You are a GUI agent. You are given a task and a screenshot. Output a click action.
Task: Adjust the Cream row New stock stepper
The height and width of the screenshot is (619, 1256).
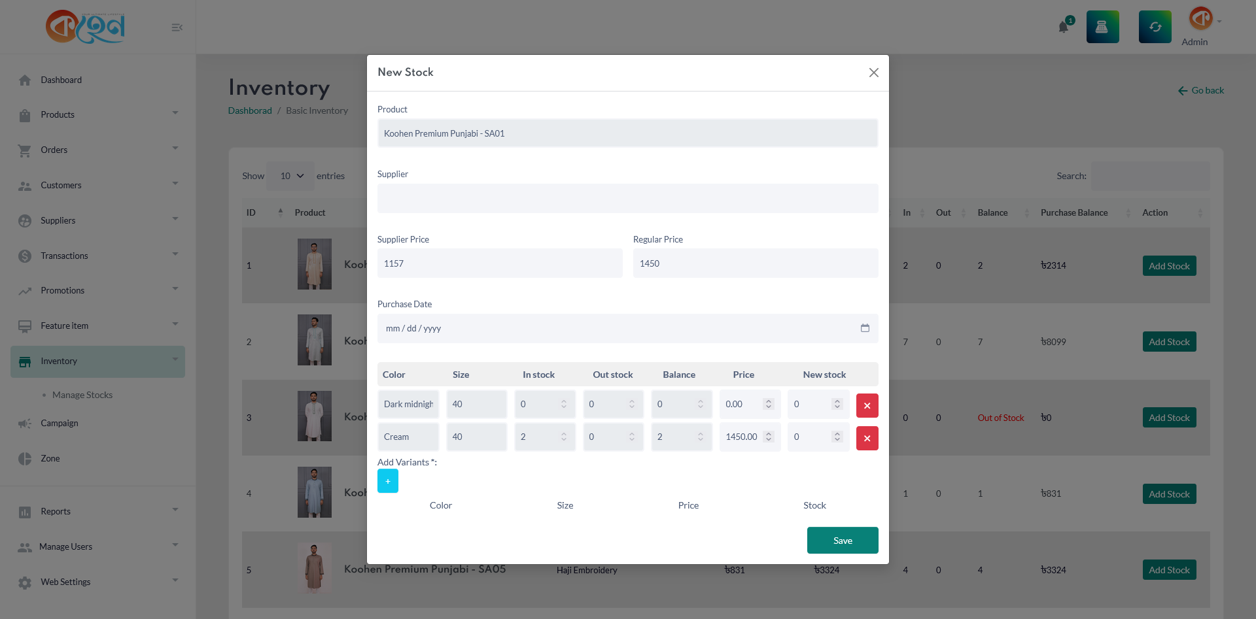click(837, 437)
